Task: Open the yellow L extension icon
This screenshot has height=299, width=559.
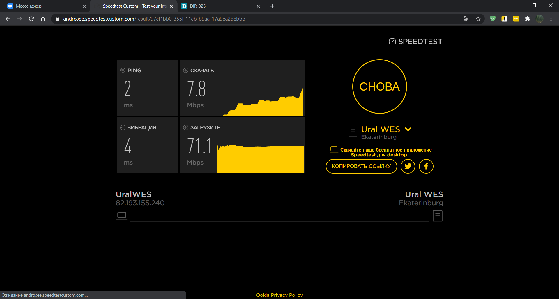Action: 504,19
